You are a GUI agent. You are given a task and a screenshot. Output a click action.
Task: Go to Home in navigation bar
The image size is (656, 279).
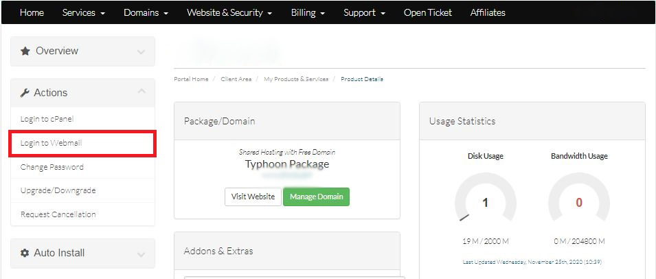(x=32, y=12)
